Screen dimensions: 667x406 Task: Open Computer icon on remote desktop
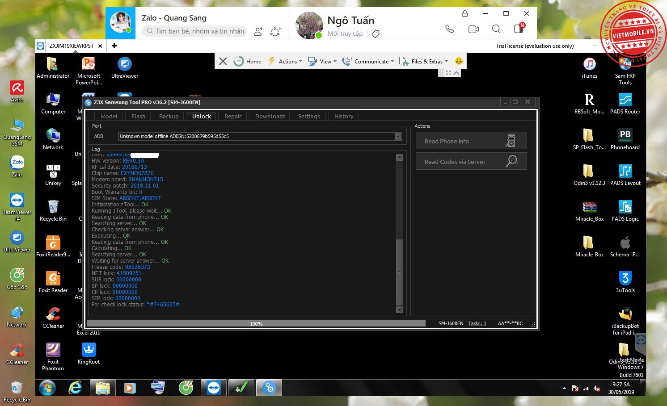tap(53, 104)
